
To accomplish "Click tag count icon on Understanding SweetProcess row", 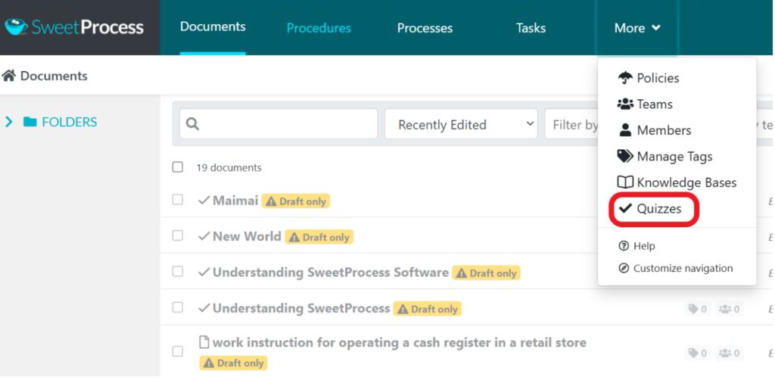I will pyautogui.click(x=693, y=310).
